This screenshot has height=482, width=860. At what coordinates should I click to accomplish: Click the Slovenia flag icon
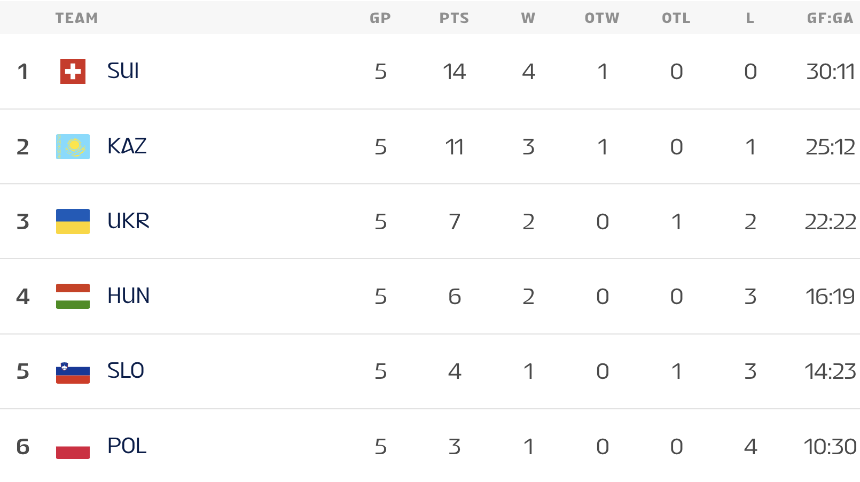tap(73, 372)
